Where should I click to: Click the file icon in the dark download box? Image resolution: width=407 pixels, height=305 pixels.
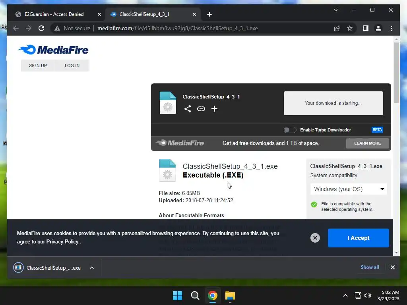click(x=168, y=103)
